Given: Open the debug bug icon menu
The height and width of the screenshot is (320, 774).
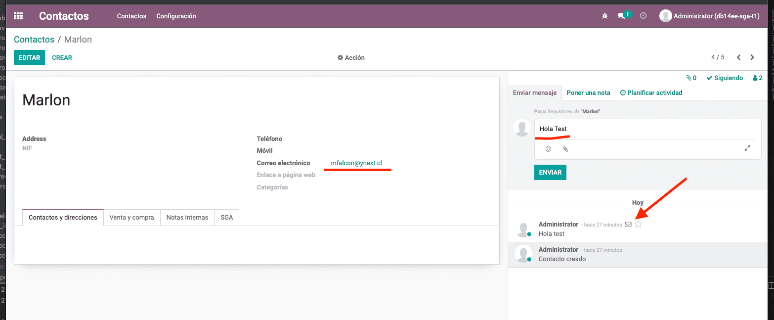Looking at the screenshot, I should coord(605,16).
